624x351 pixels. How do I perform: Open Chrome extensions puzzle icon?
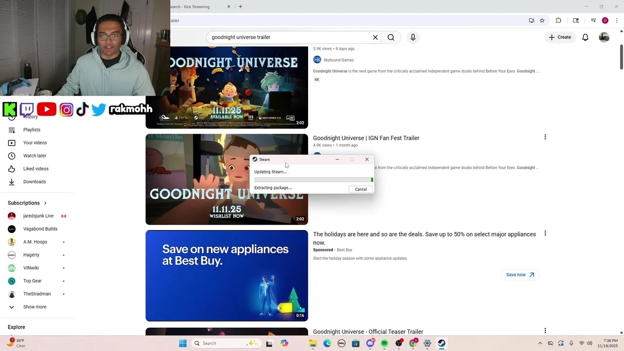pyautogui.click(x=559, y=20)
